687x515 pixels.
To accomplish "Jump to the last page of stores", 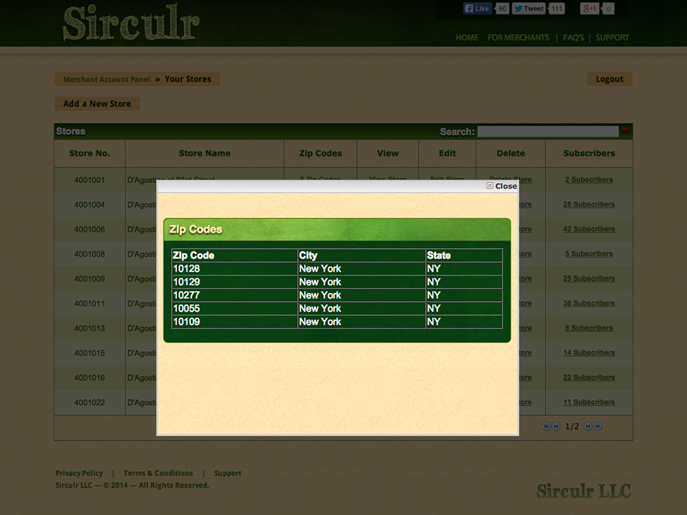I will click(598, 426).
